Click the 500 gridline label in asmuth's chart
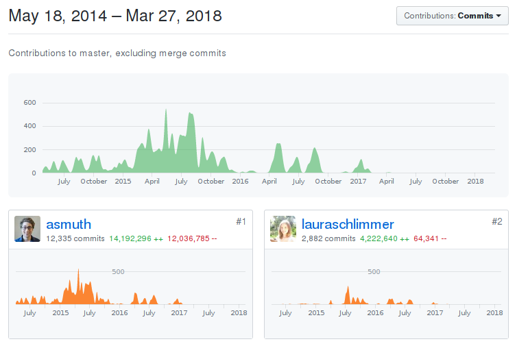The width and height of the screenshot is (517, 346). click(x=118, y=272)
